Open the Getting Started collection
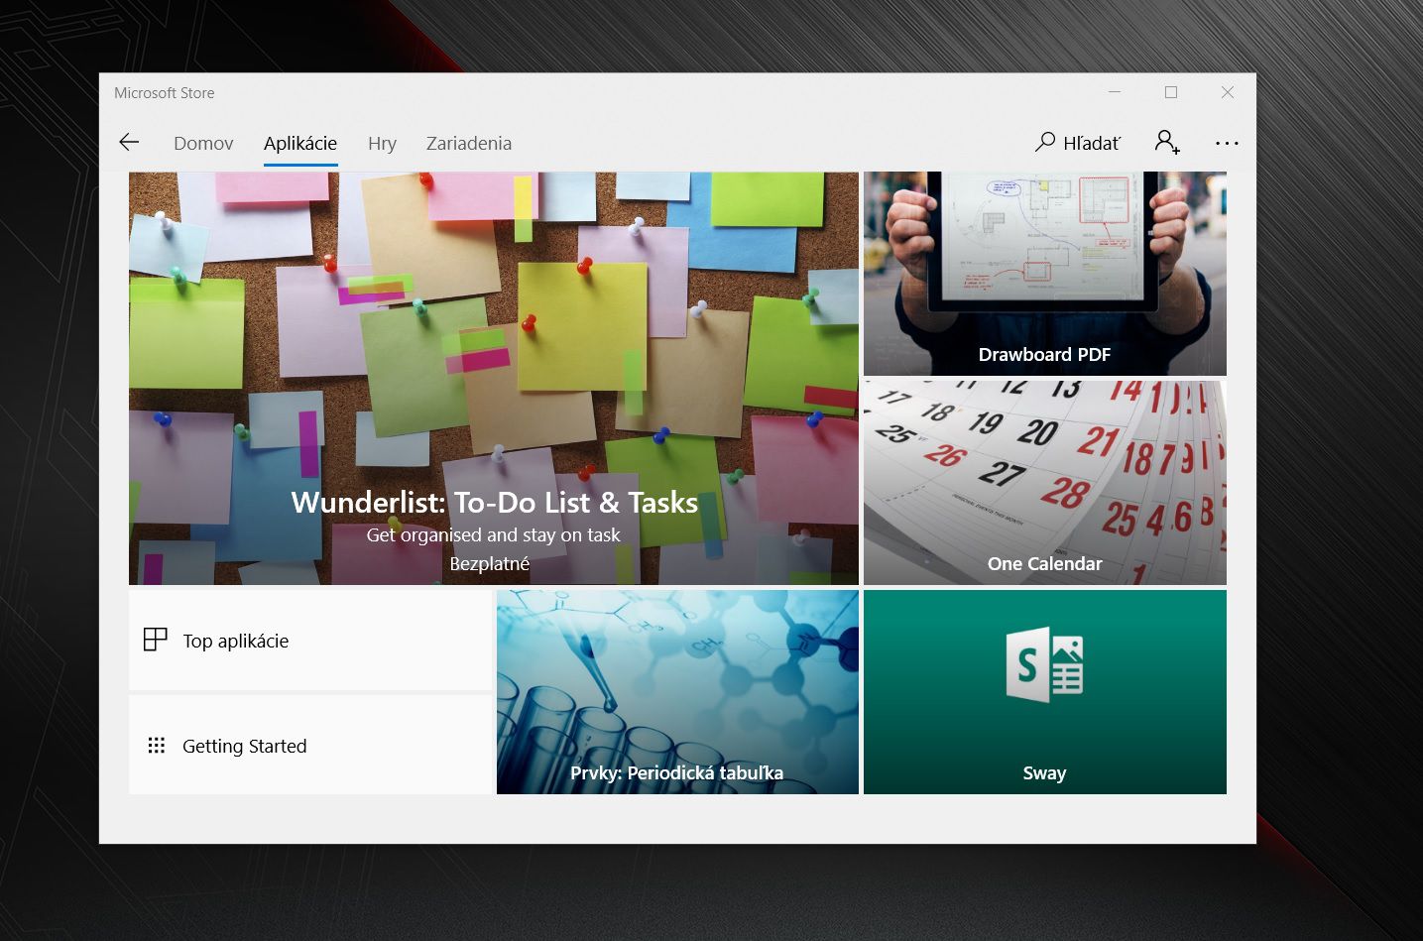The height and width of the screenshot is (941, 1423). point(310,745)
